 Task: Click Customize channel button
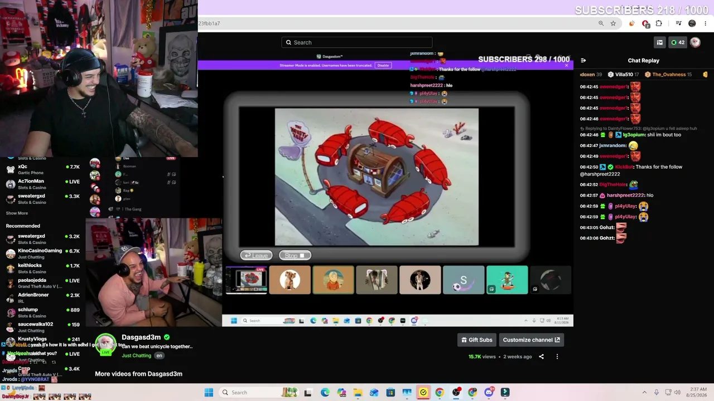tap(531, 340)
